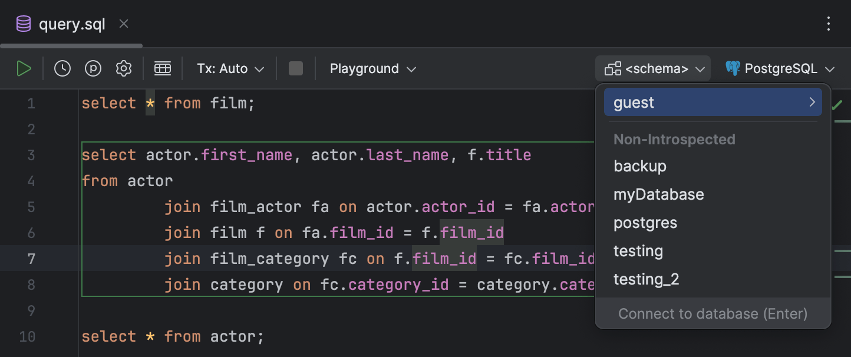Toggle in-editor results table icon
The height and width of the screenshot is (357, 851).
click(x=163, y=69)
